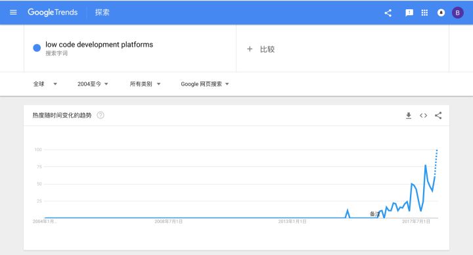Expand the Google 网页搜索 search type dropdown

205,84
